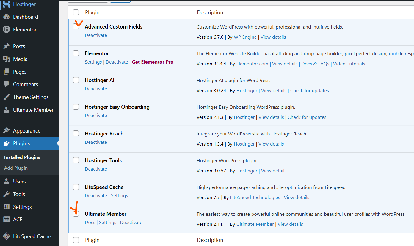Screen dimensions: 414x246
Task: Open the LiteSpeed Technologies author link
Action: click(x=255, y=198)
